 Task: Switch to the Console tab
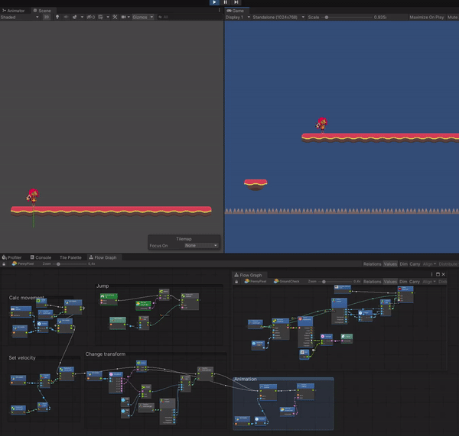[x=41, y=257]
